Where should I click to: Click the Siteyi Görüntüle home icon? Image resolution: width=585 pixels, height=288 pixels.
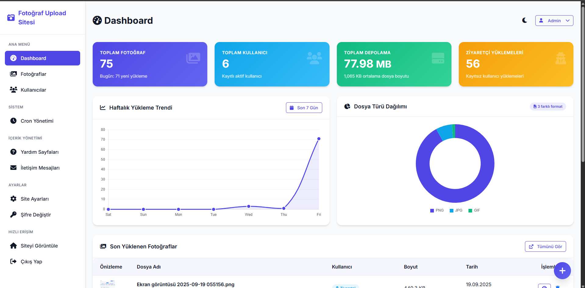(13, 246)
